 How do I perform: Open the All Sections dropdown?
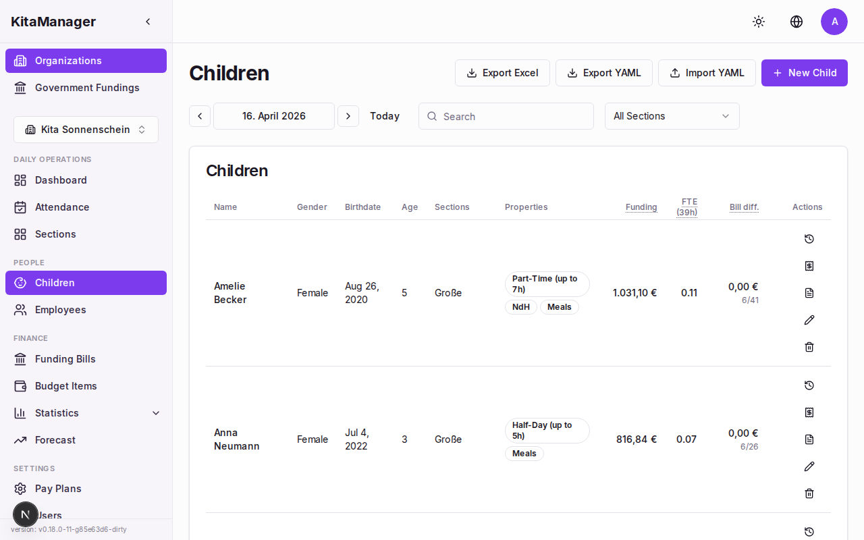click(x=672, y=116)
